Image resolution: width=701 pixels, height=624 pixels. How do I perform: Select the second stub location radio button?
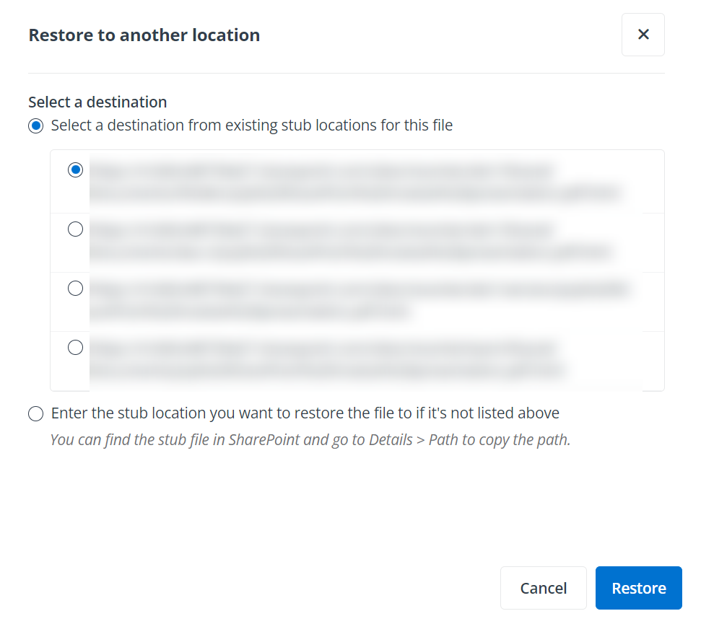tap(75, 229)
